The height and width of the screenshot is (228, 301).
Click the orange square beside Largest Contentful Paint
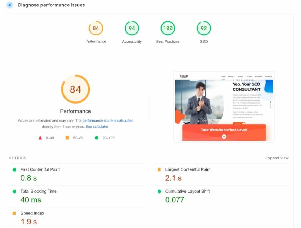[x=159, y=169]
